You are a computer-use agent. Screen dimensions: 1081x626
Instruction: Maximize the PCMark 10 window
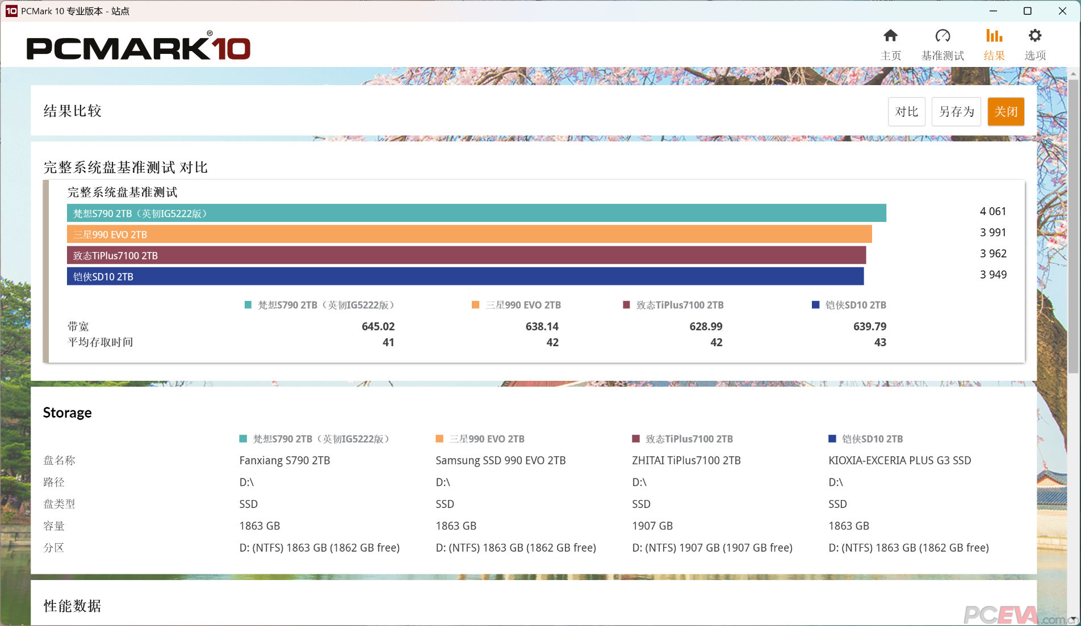[x=1027, y=11]
